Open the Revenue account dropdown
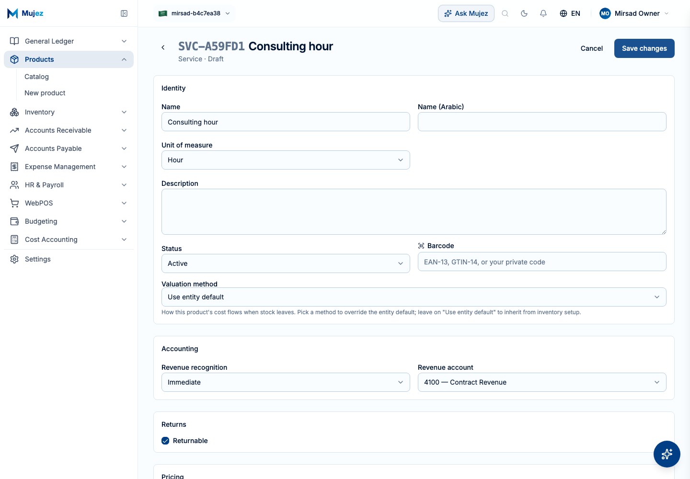The height and width of the screenshot is (479, 690). (542, 382)
